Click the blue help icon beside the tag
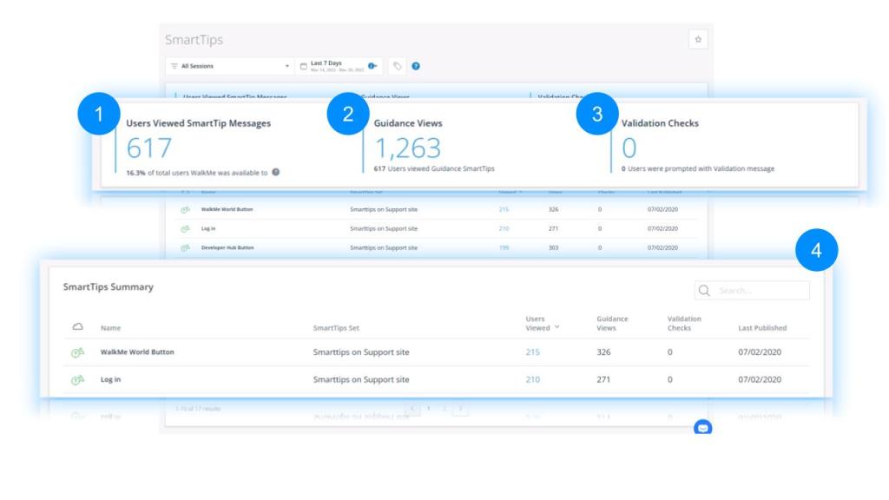Image resolution: width=889 pixels, height=500 pixels. pyautogui.click(x=416, y=66)
